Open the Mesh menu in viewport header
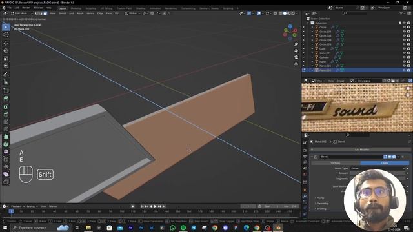413x232 pixels. point(80,13)
